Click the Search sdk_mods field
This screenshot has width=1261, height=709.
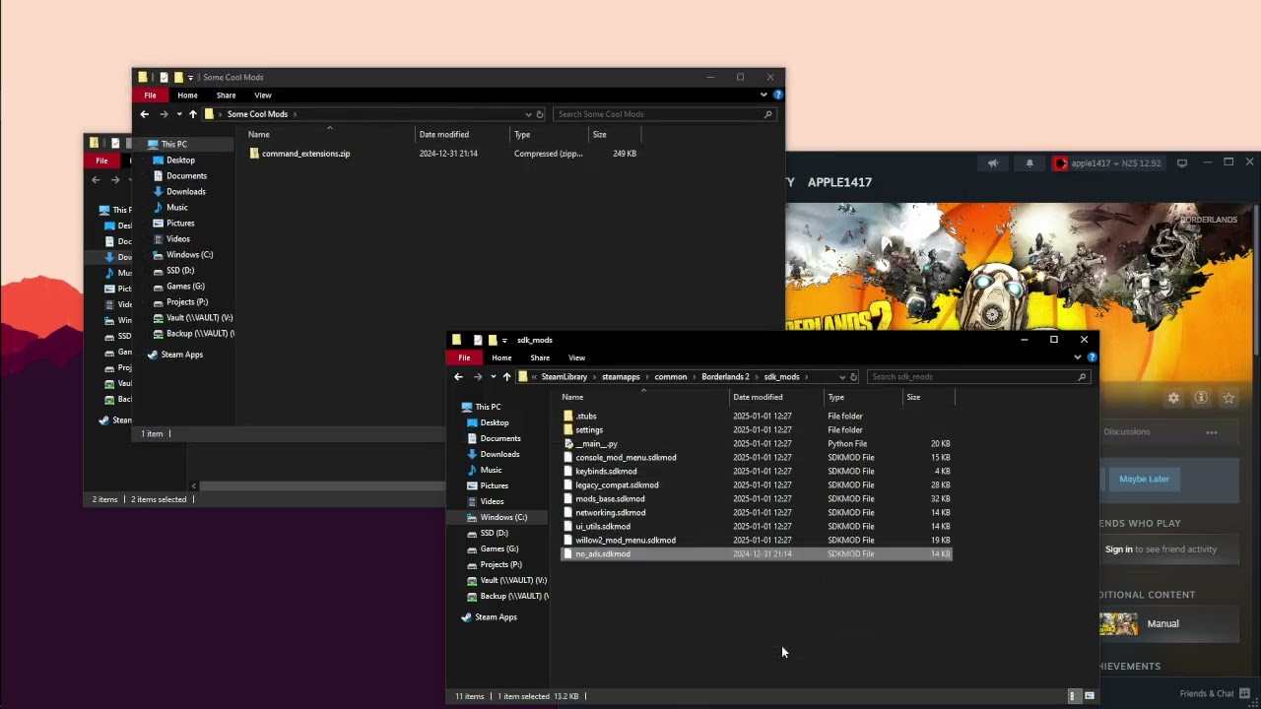pyautogui.click(x=979, y=376)
